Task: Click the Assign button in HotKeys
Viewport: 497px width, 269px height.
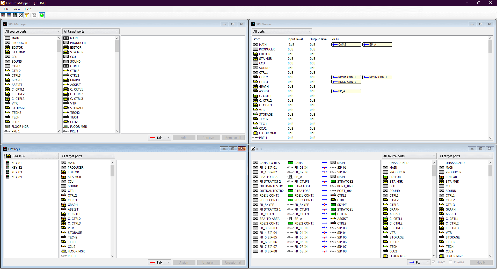Action: tap(184, 262)
